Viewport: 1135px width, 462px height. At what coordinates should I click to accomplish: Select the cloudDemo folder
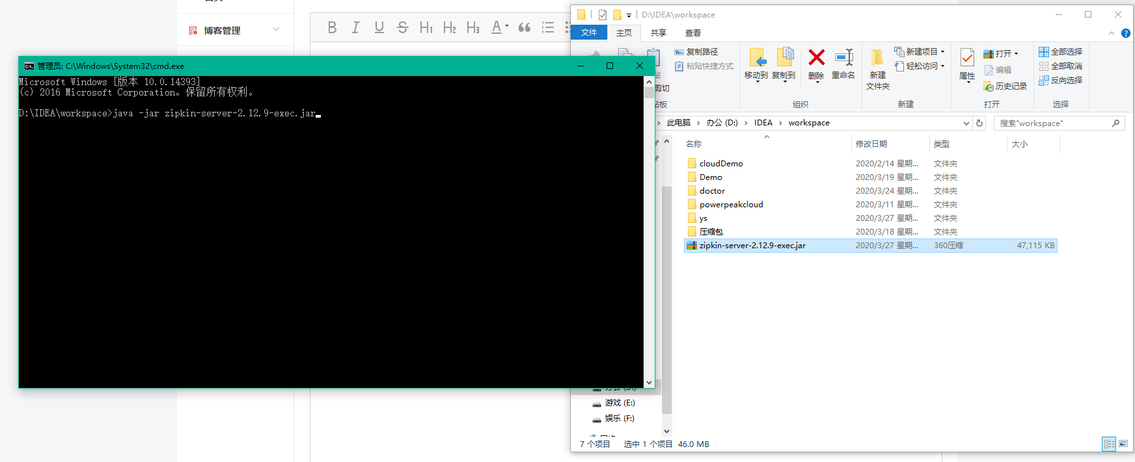point(721,164)
